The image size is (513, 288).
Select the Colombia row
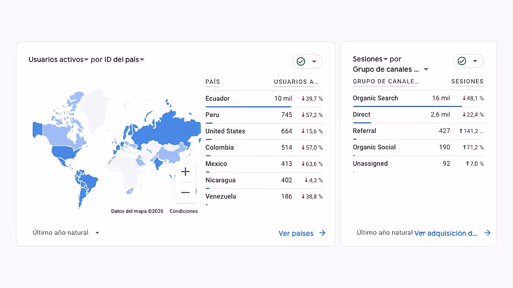point(264,148)
